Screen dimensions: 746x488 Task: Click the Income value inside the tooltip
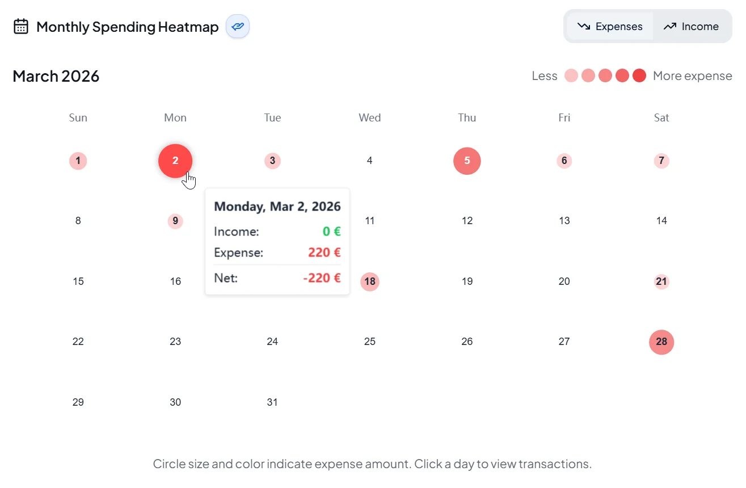click(x=331, y=231)
